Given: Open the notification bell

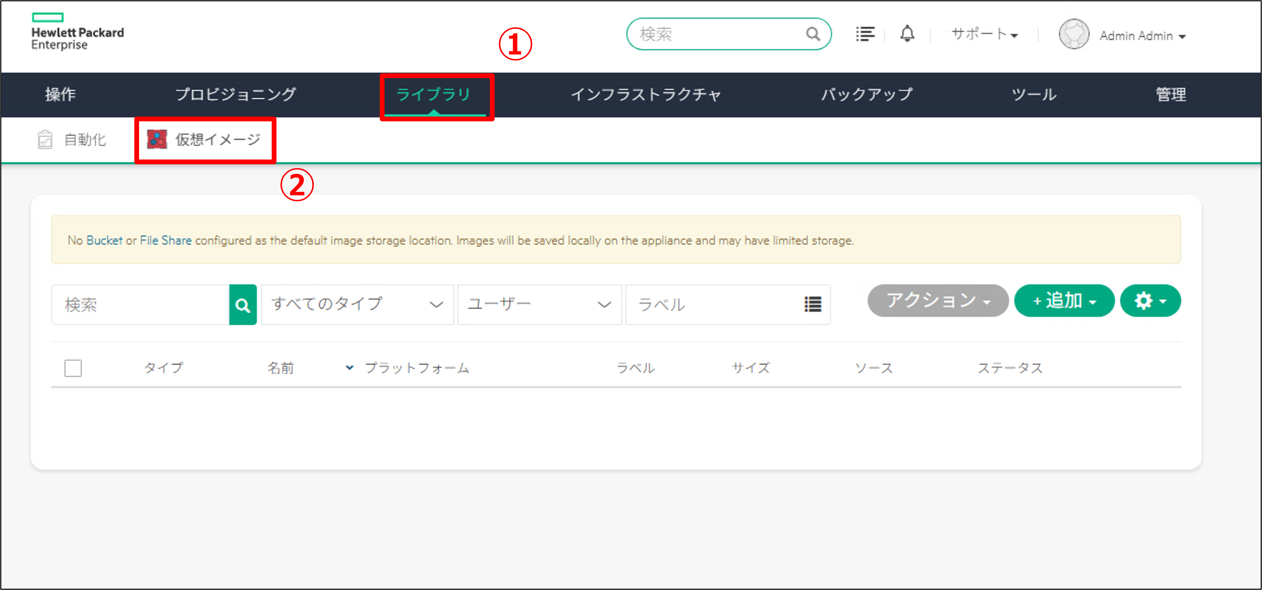Looking at the screenshot, I should (x=907, y=34).
